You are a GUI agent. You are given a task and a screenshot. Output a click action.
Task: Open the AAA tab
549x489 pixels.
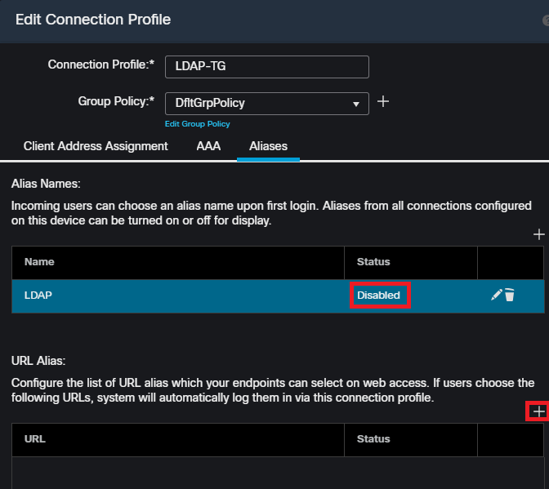tap(208, 146)
